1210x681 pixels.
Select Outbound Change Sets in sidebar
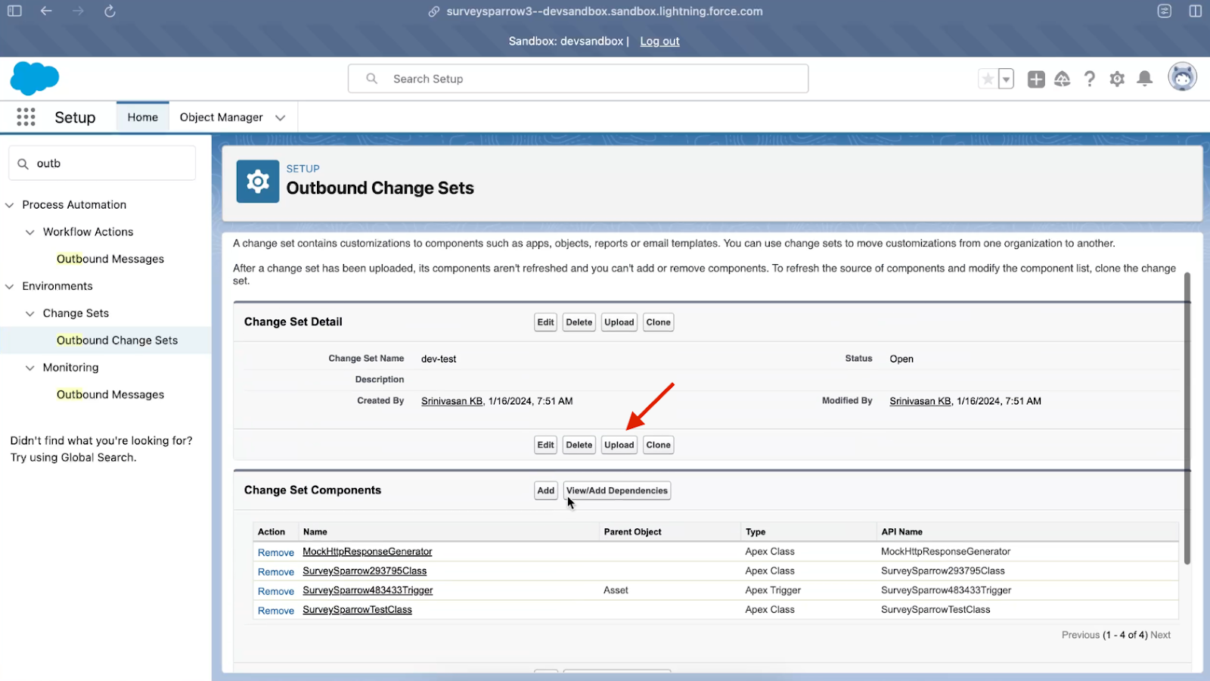(x=117, y=340)
